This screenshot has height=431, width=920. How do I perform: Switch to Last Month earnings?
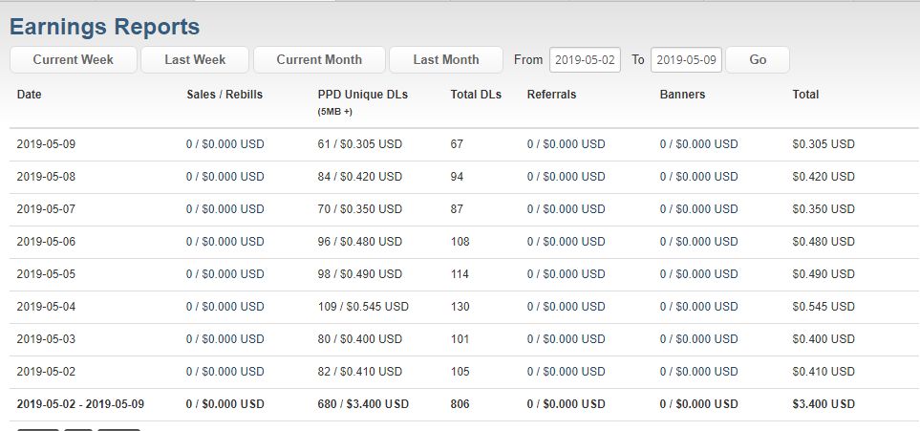446,59
